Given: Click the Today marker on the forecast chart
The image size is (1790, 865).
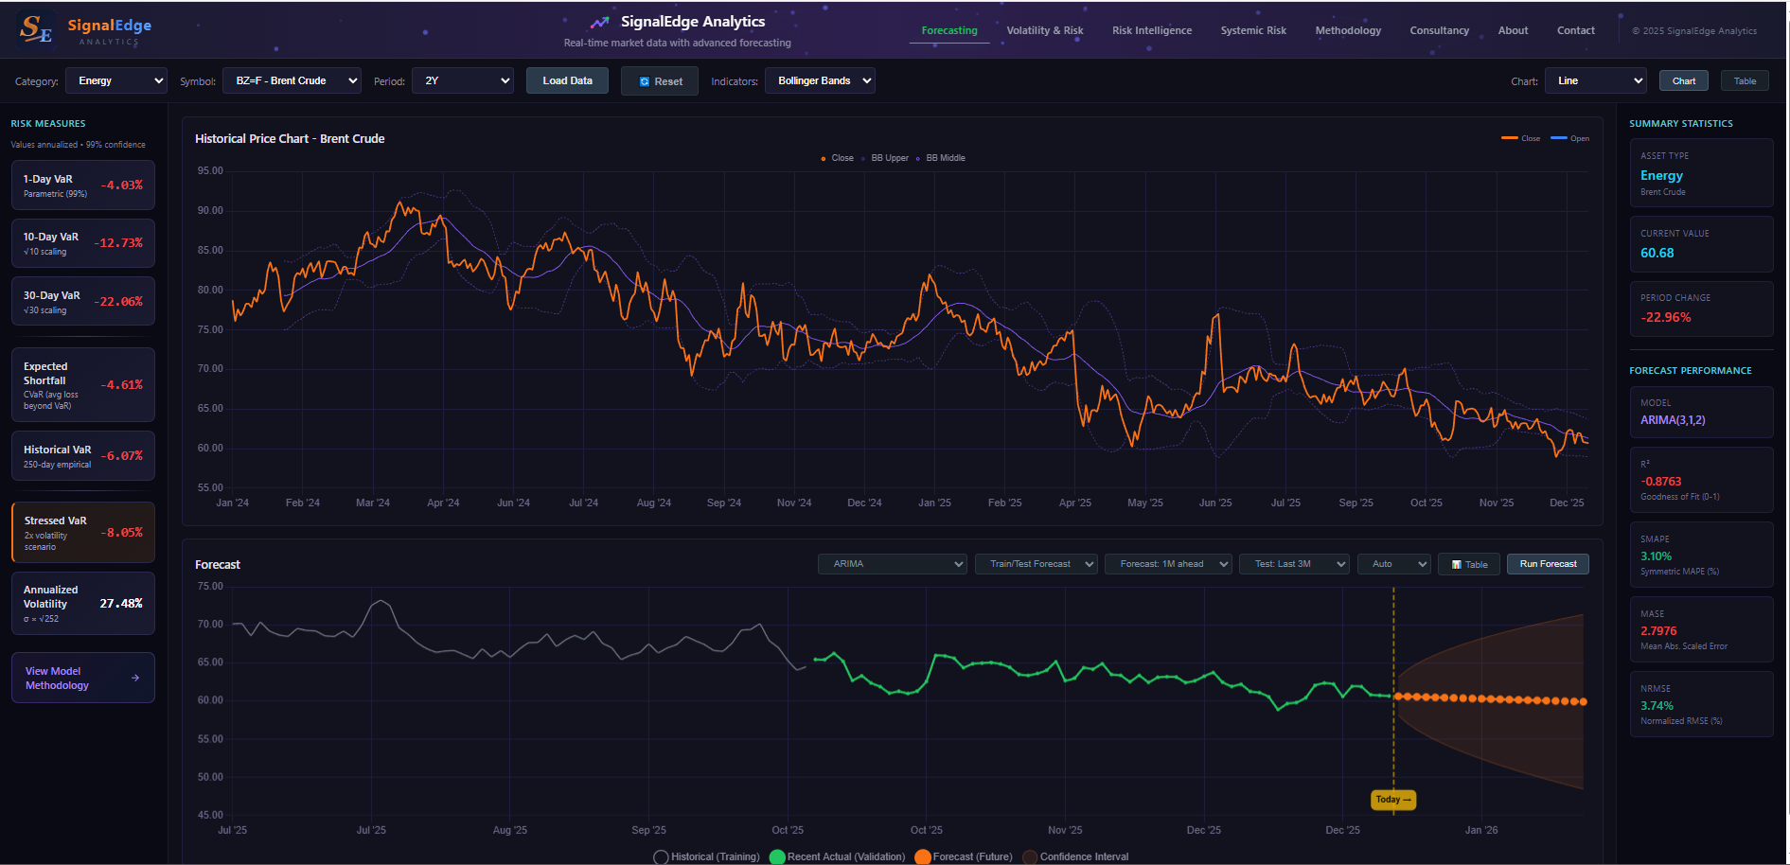Looking at the screenshot, I should [1391, 800].
